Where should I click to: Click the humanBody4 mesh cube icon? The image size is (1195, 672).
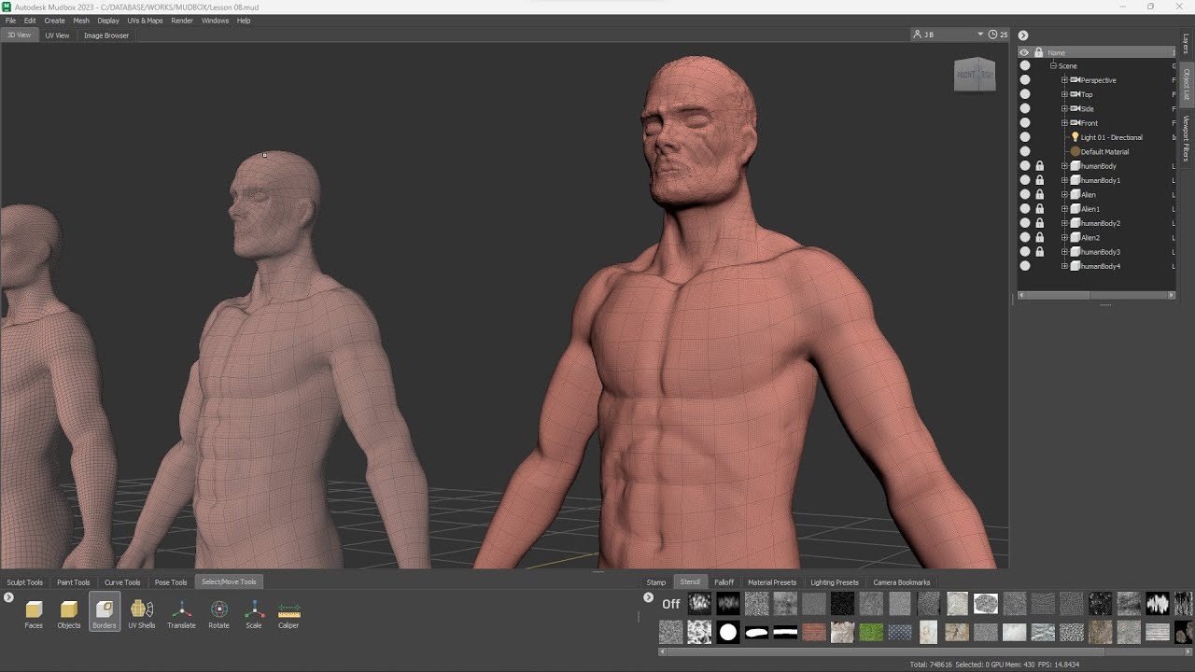[x=1075, y=266]
